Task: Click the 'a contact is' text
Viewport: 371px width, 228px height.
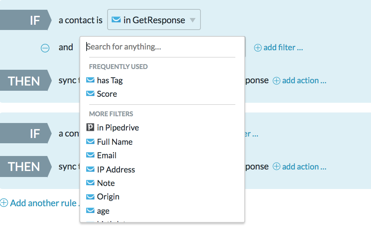Action: click(81, 20)
